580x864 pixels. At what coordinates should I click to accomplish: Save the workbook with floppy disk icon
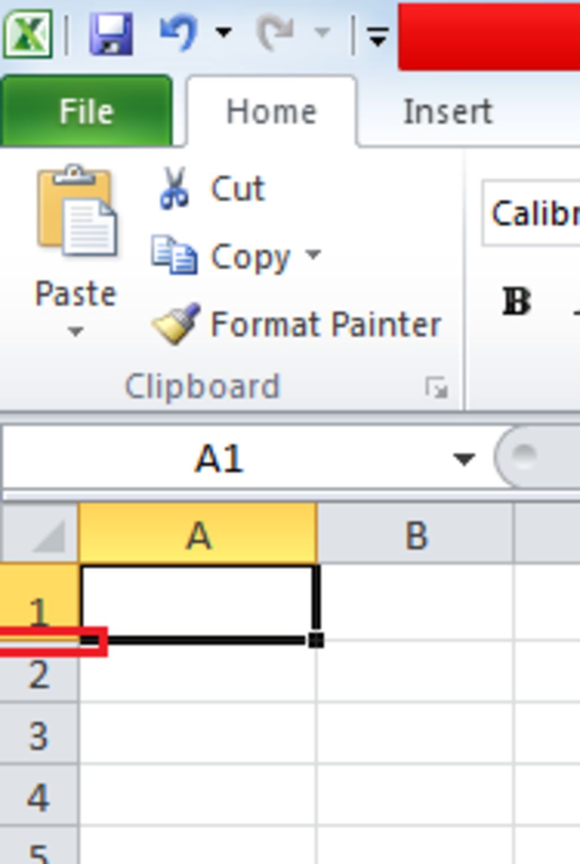point(111,34)
